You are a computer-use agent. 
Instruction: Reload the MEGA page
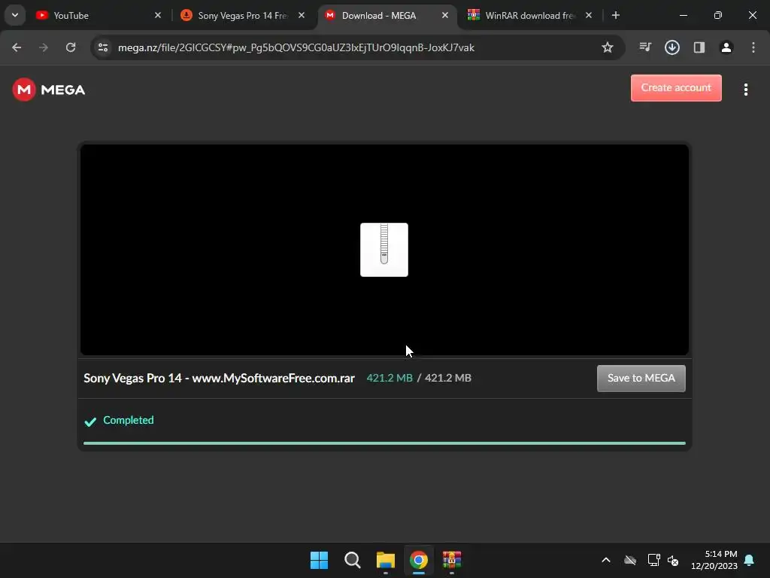(x=71, y=47)
